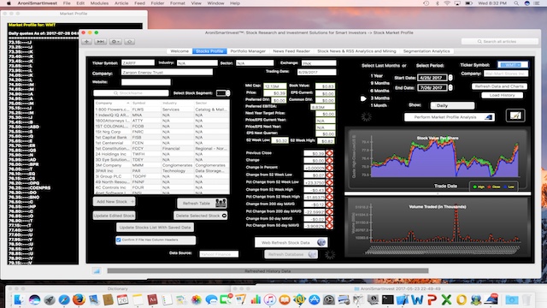This screenshot has height=308, width=547.
Task: Click the red icon for Pct Change from 50 day MAVG
Action: click(x=329, y=226)
